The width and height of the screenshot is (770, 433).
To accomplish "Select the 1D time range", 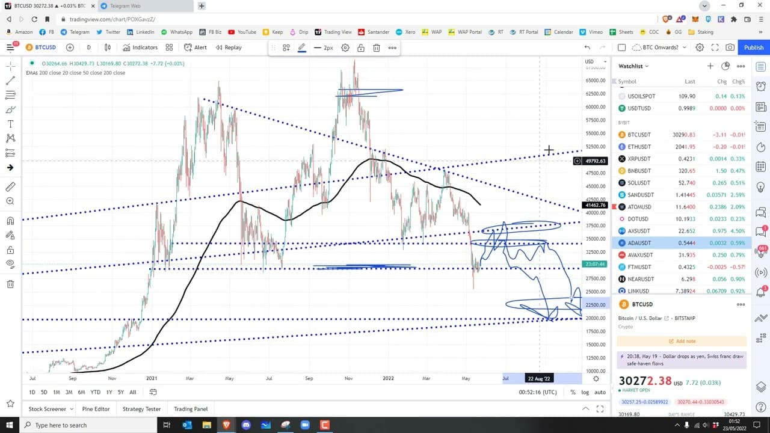I will [x=32, y=392].
